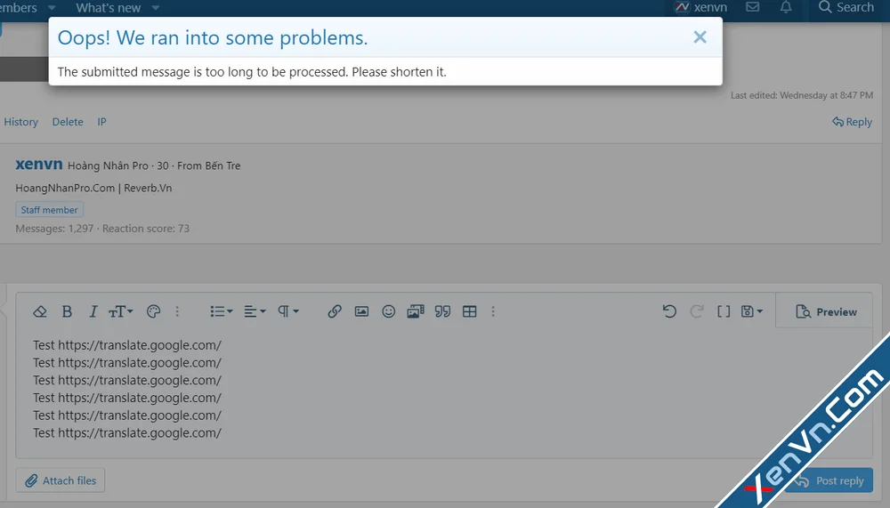Expand the What's new dropdown arrow
Viewport: 890px width, 508px height.
156,8
